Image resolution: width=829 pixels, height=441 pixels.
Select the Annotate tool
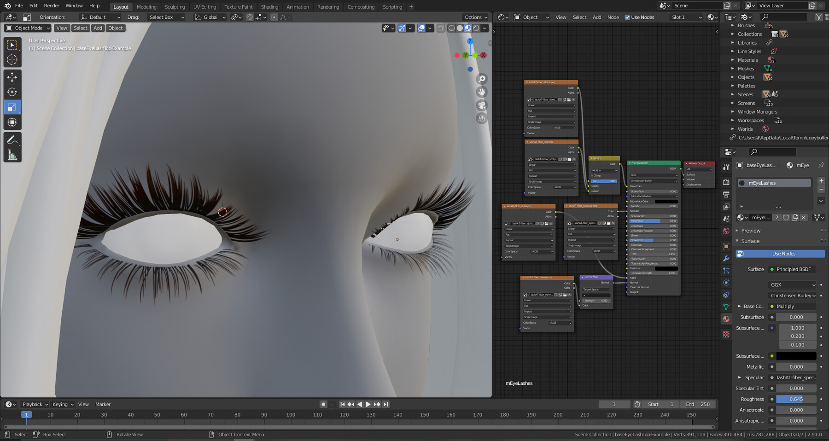[x=12, y=140]
